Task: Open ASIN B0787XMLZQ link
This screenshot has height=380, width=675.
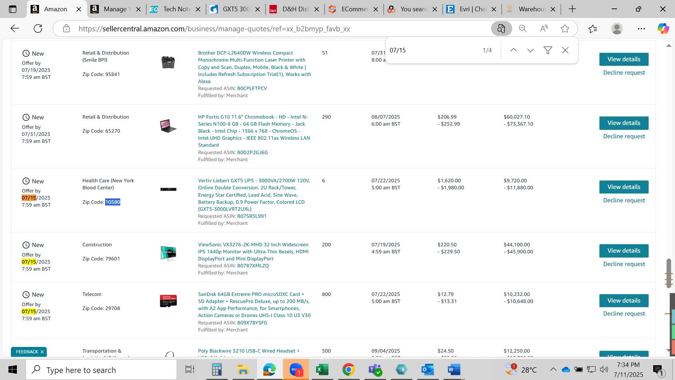Action: click(253, 266)
